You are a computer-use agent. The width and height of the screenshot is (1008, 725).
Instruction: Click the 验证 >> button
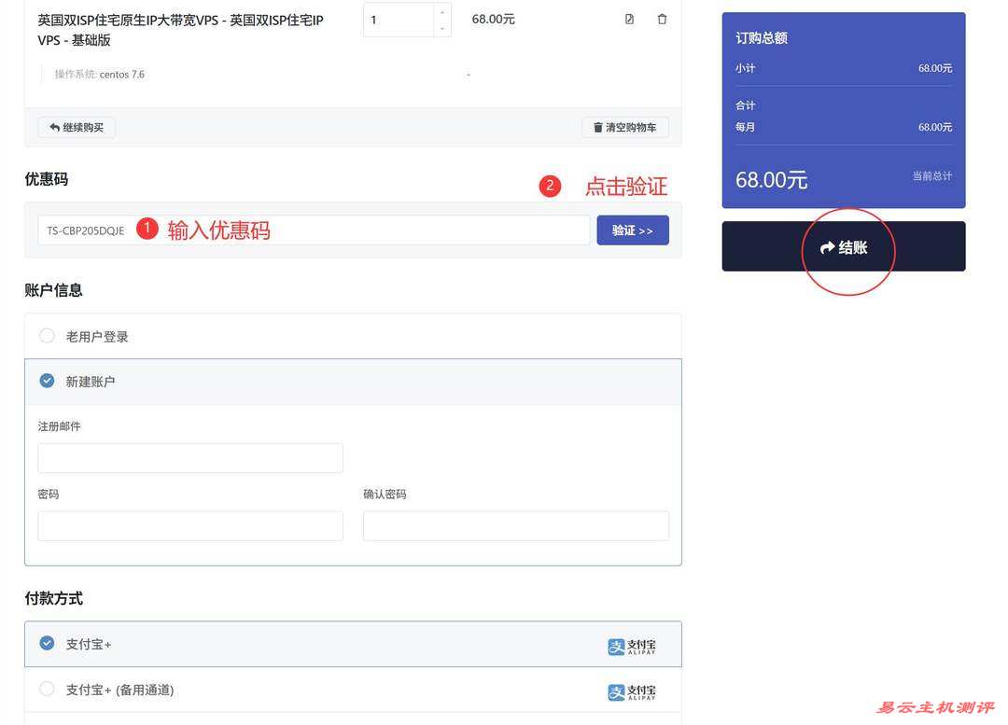point(632,230)
